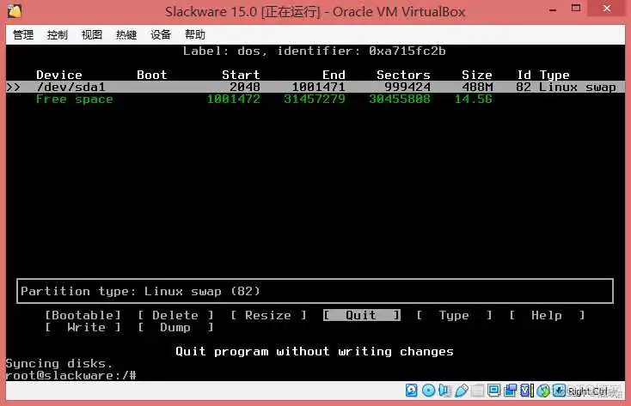
Task: Click the 1001471 end sector value
Action: (x=318, y=87)
